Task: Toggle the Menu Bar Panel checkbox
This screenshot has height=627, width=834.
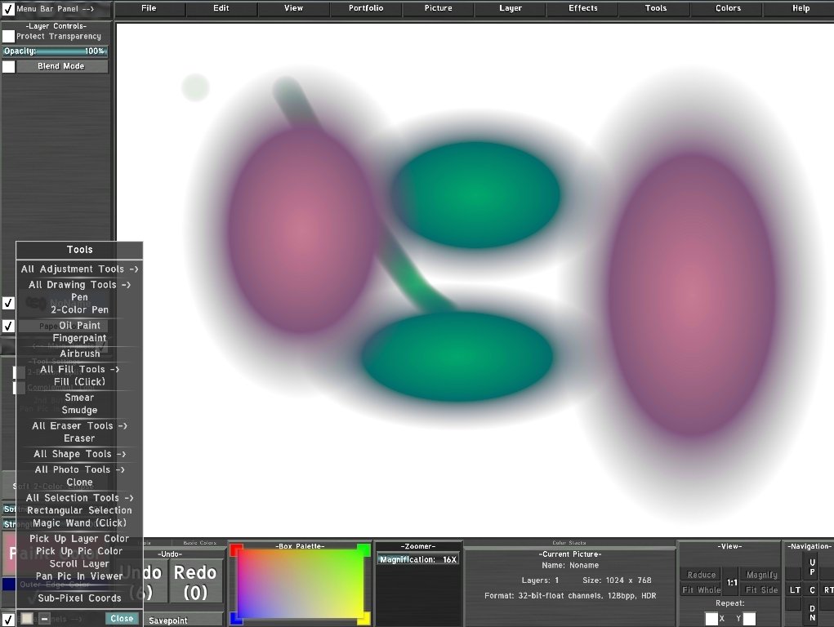Action: (8, 9)
